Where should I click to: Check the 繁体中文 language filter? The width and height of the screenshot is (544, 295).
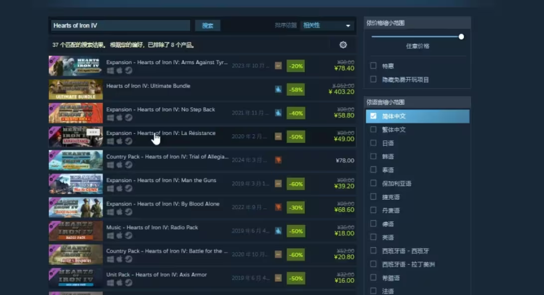[373, 129]
